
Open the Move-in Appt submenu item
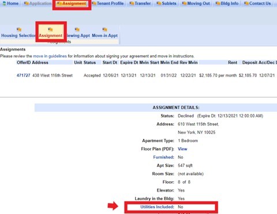(104, 36)
